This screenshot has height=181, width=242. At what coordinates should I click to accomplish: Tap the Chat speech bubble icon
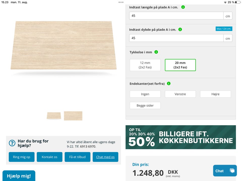[x=232, y=171]
